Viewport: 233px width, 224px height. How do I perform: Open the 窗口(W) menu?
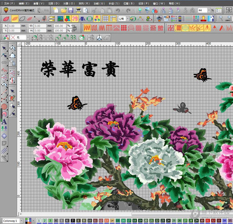coord(159,3)
